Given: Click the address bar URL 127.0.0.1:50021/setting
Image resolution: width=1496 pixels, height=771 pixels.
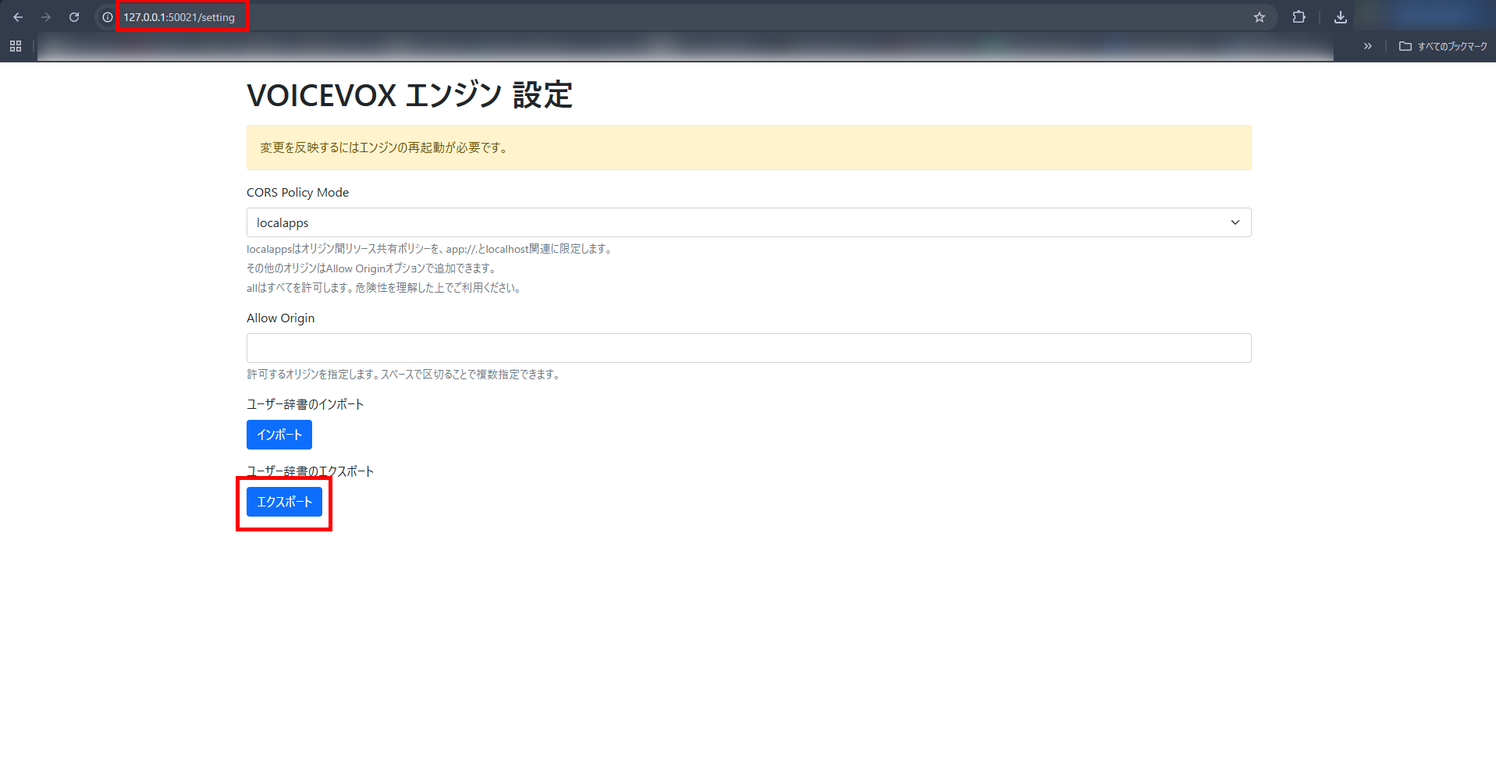Looking at the screenshot, I should [x=179, y=17].
